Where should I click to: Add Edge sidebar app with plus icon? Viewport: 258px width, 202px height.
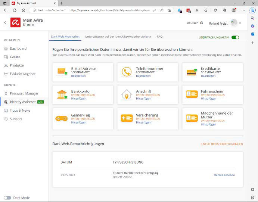pyautogui.click(x=252, y=43)
